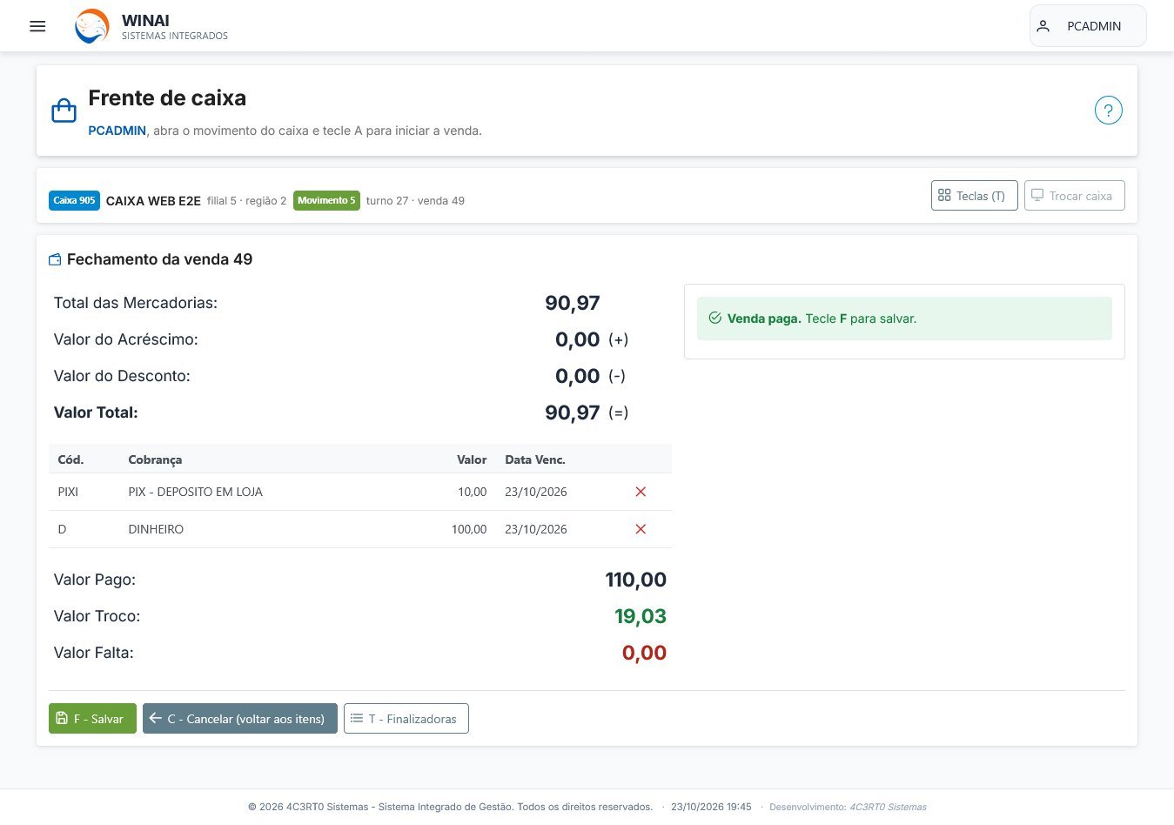Open the hamburger navigation menu
1174x825 pixels.
[x=37, y=26]
